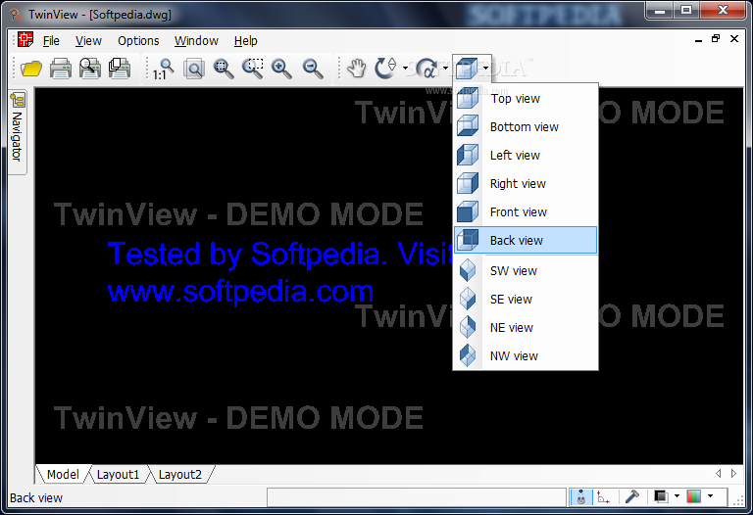
Task: Expand the alpha rotation dropdown arrow
Action: coord(446,69)
